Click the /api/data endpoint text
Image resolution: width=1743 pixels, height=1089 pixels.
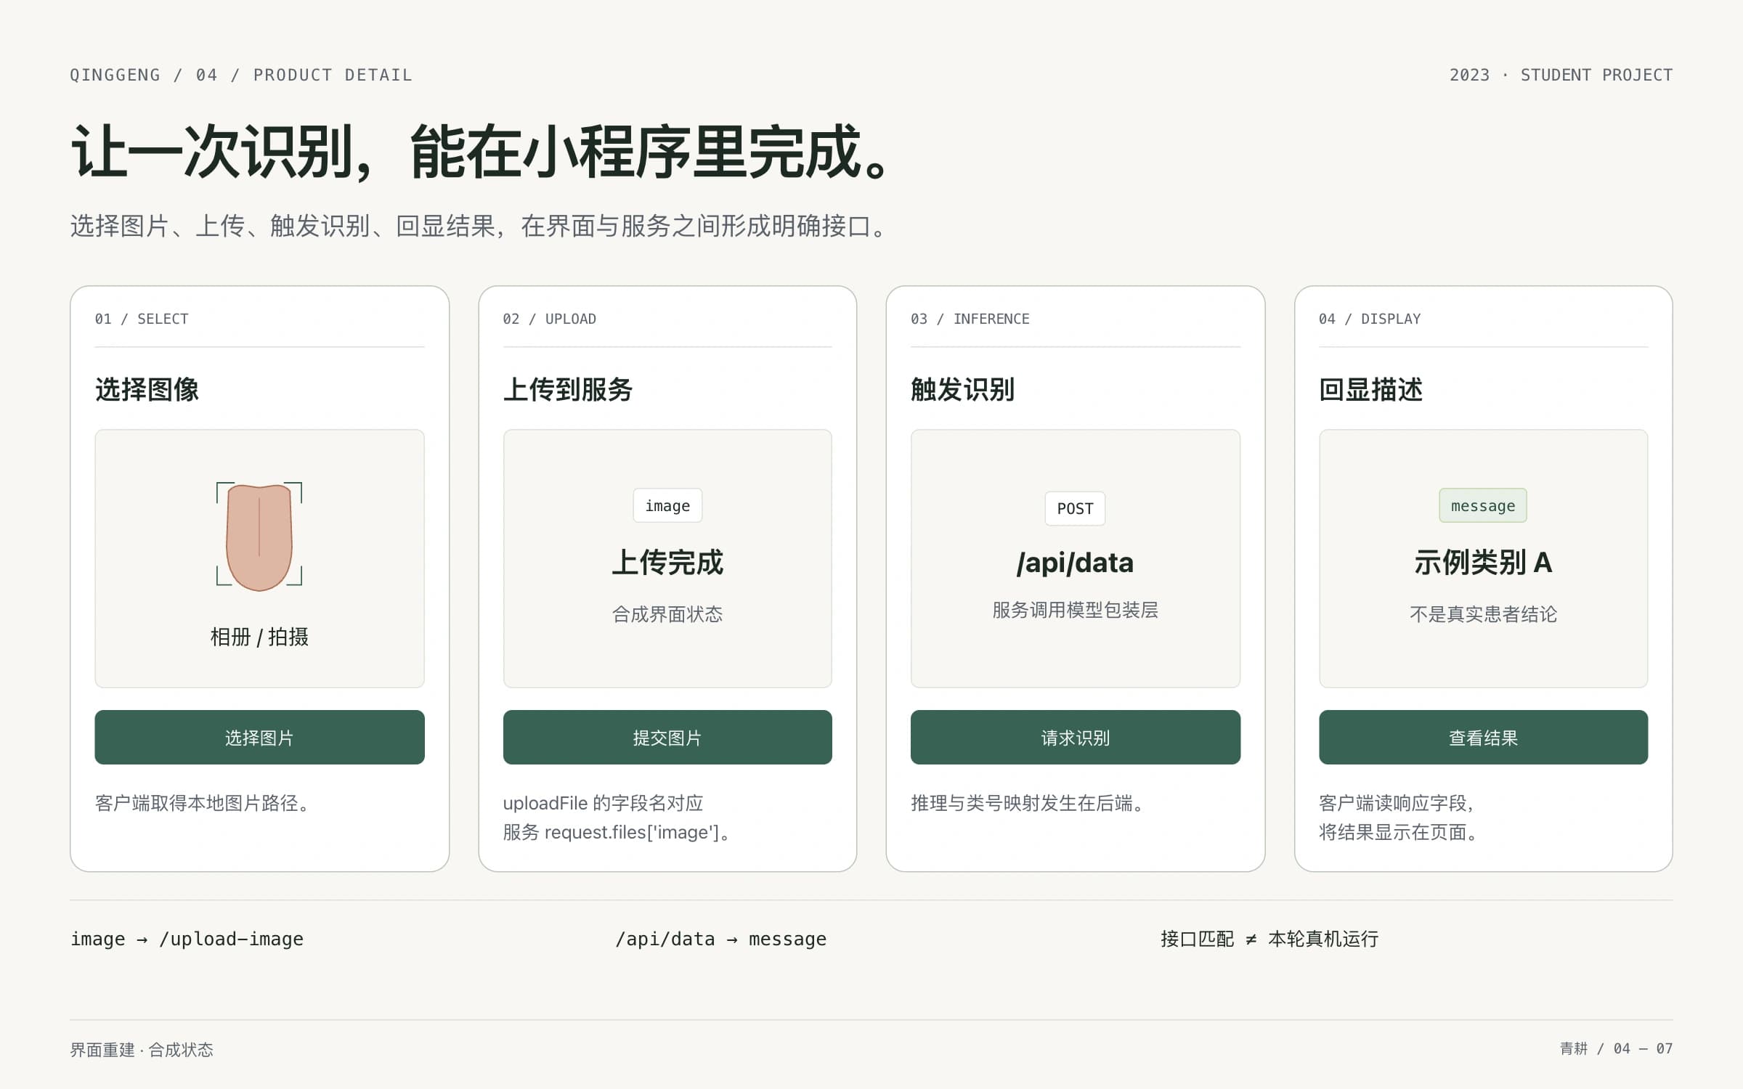point(1075,563)
